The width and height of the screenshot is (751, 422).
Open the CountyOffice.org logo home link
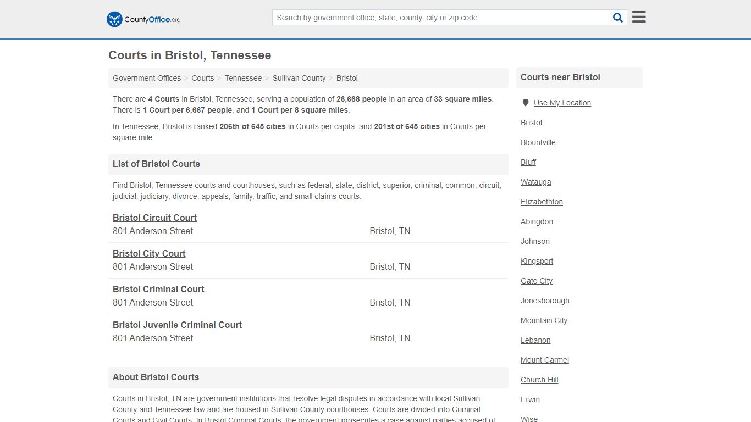143,19
